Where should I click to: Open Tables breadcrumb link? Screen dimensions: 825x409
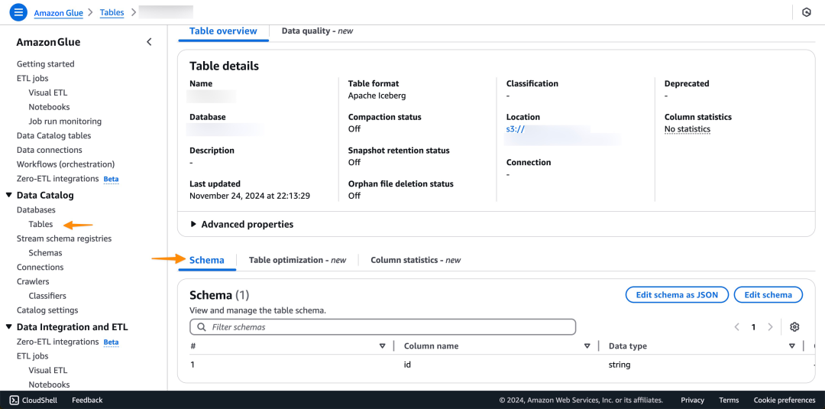[x=112, y=13]
